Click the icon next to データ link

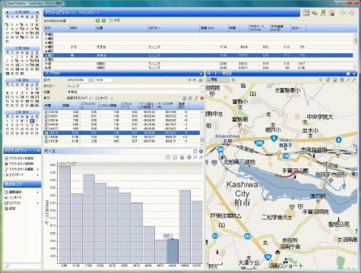point(201,80)
